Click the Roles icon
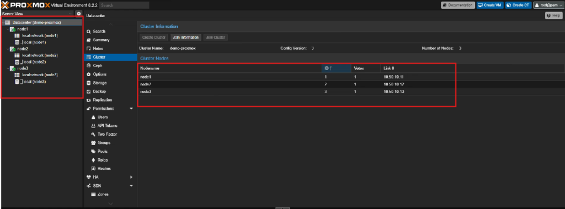 tap(93, 160)
